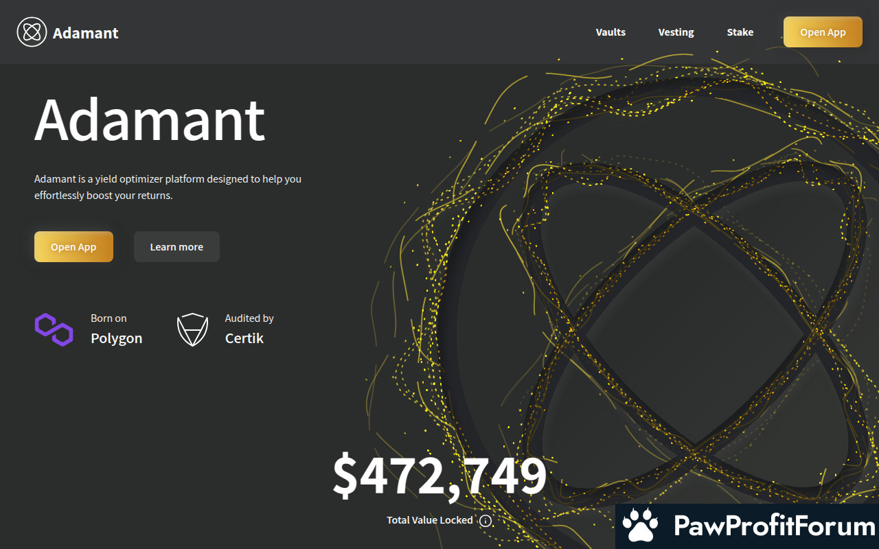The image size is (879, 549).
Task: Launch app via hero Open App button
Action: pyautogui.click(x=73, y=247)
